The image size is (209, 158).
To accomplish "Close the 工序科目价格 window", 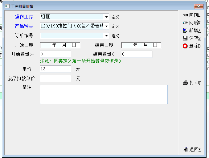I will (x=198, y=6).
